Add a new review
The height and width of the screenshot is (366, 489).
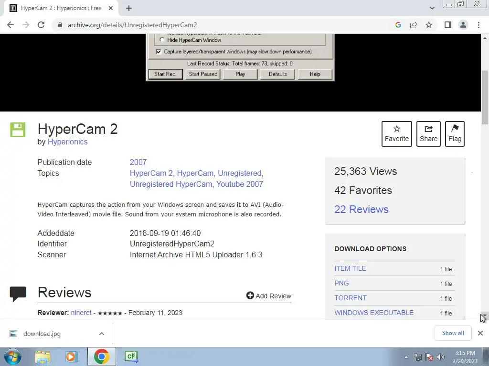(269, 295)
